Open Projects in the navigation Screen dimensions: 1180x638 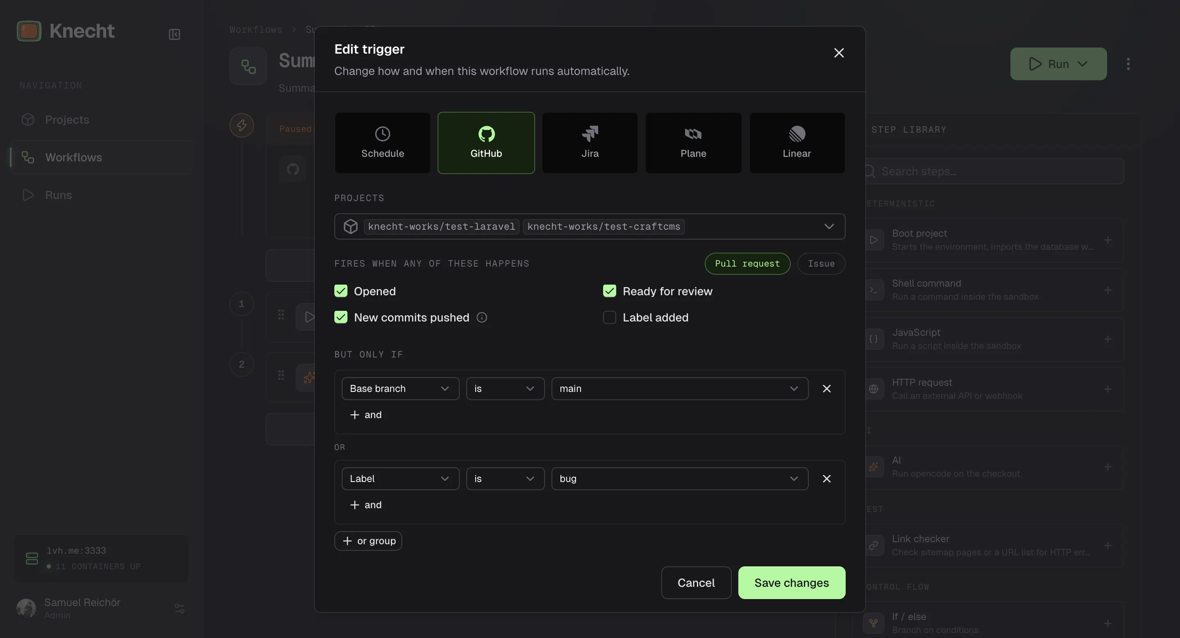pos(101,120)
